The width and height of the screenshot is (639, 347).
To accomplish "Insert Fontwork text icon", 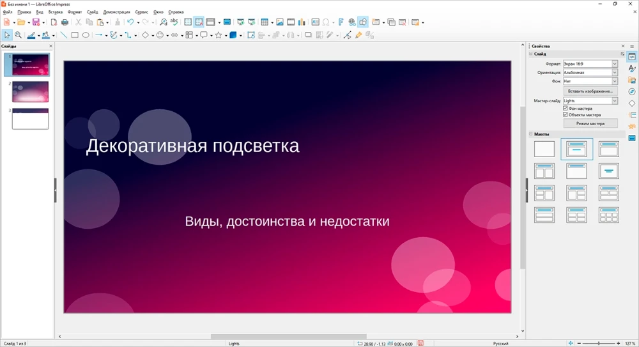I will tap(341, 22).
